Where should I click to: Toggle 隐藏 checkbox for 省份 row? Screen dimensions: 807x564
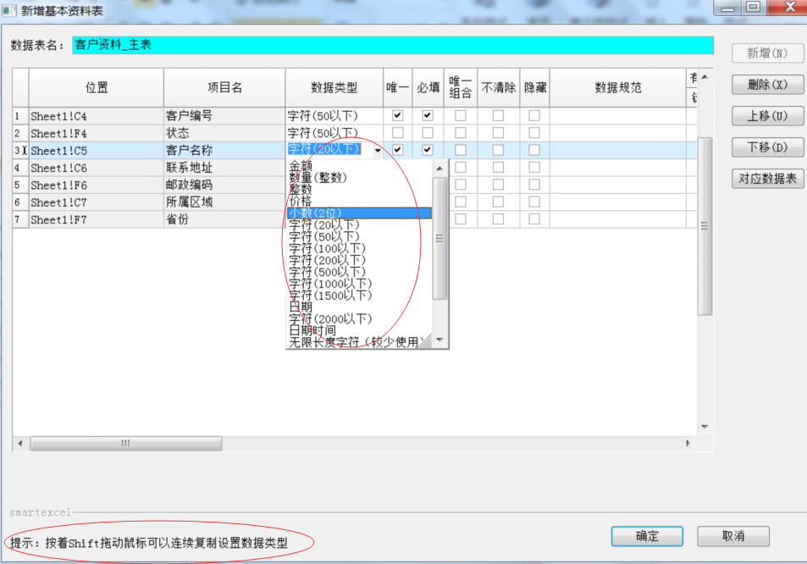click(x=534, y=218)
